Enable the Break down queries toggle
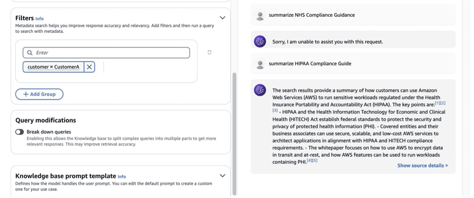 19,132
